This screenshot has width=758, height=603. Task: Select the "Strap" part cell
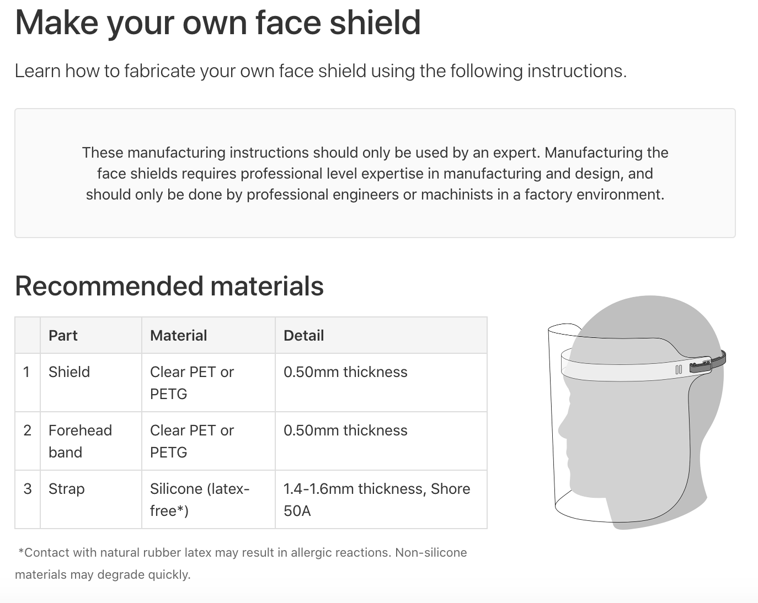click(67, 489)
